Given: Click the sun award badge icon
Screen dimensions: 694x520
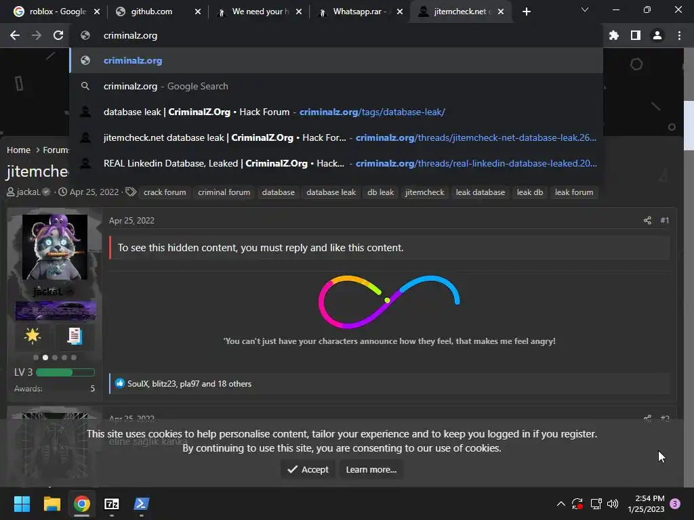Looking at the screenshot, I should tap(33, 336).
